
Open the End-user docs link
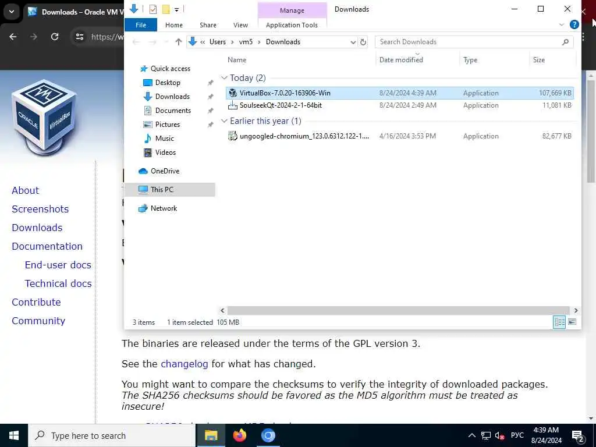[x=58, y=265]
